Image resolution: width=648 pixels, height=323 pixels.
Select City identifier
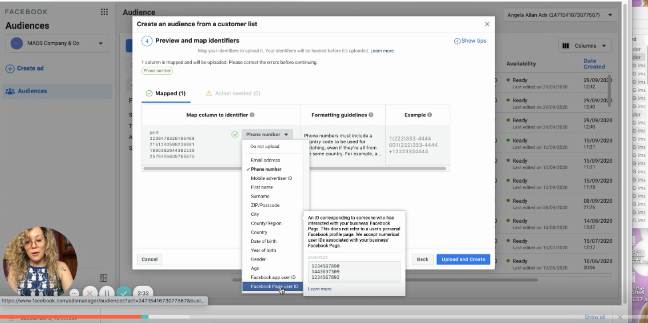click(x=255, y=214)
